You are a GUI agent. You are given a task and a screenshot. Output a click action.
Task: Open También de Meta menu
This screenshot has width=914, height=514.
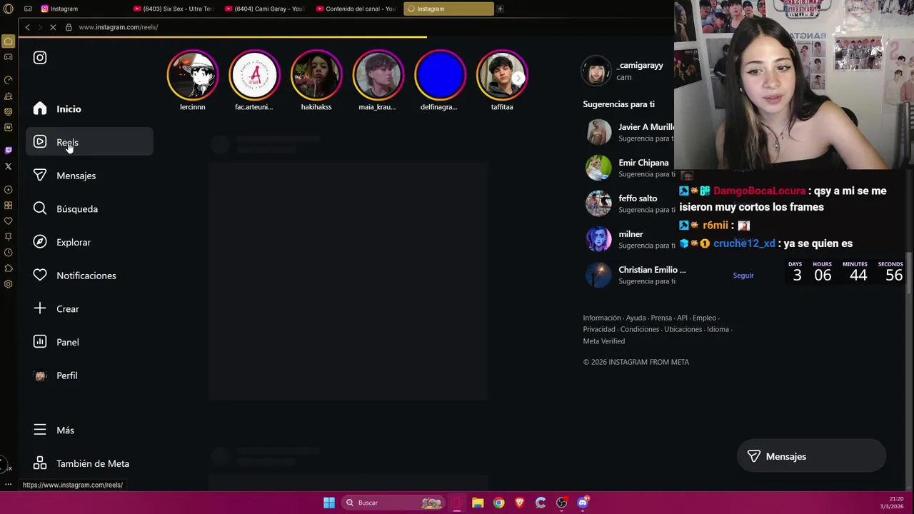89,463
